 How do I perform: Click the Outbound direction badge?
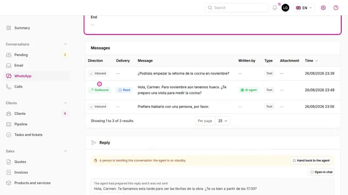[99, 90]
